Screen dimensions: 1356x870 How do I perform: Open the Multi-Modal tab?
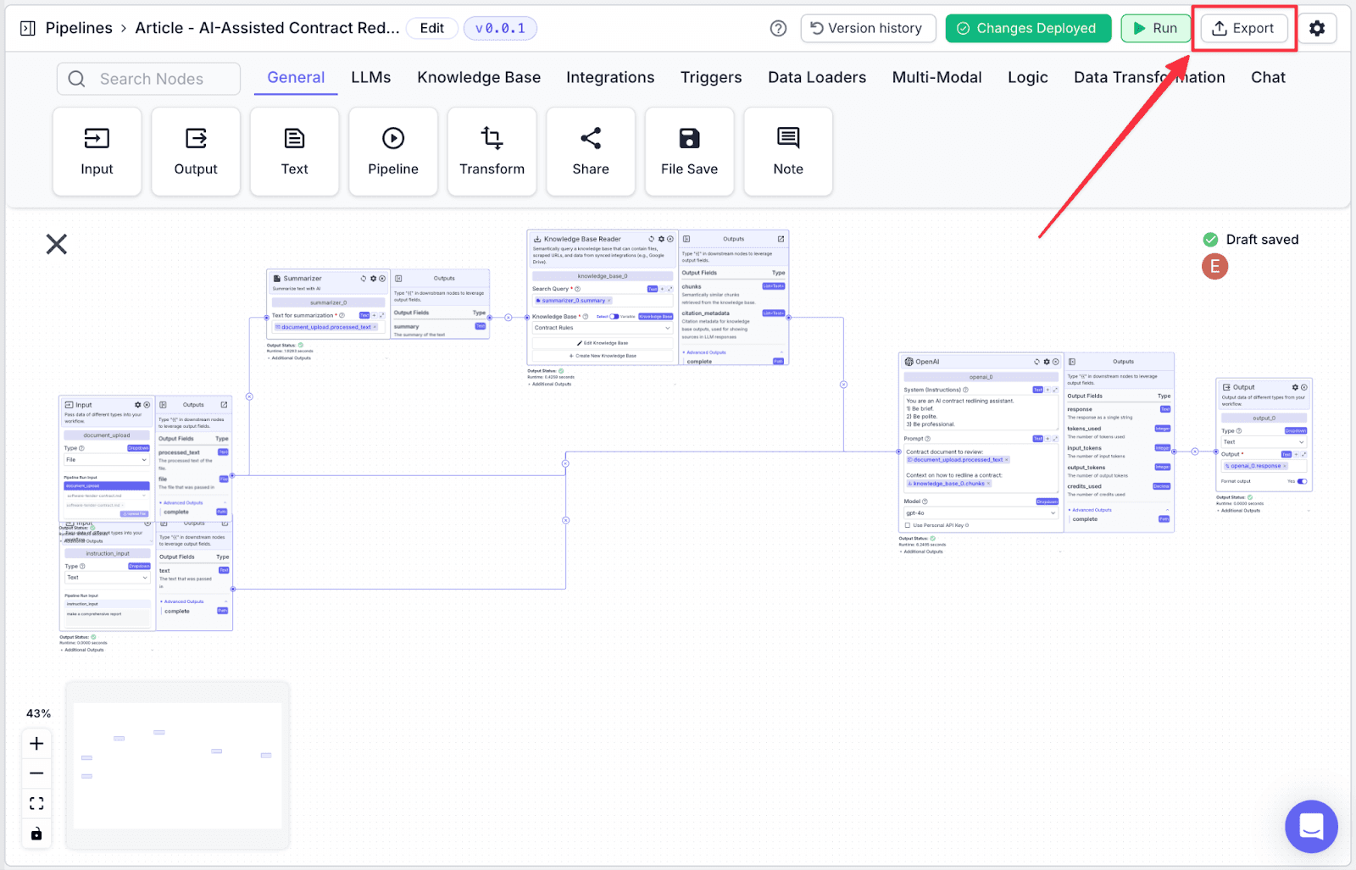[x=937, y=77]
